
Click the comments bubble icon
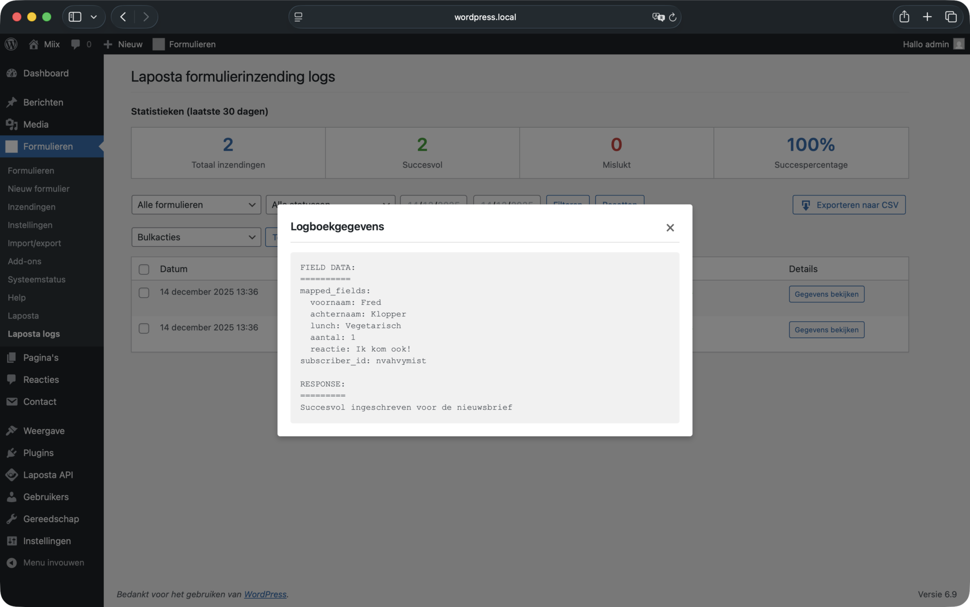[x=75, y=44]
